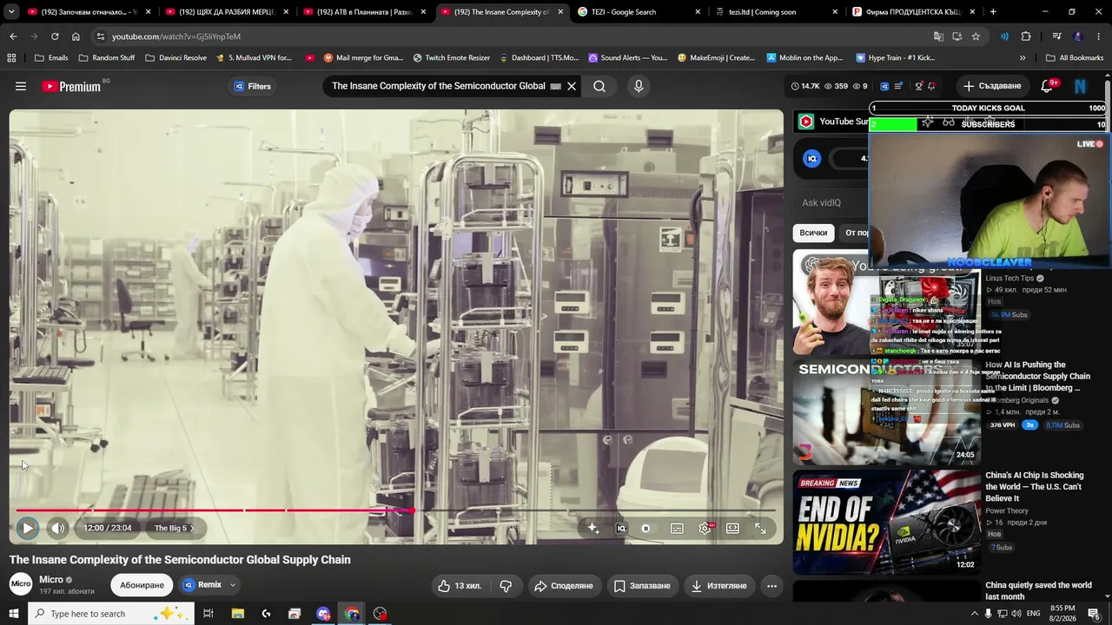Play the video
Screen dimensions: 1112x625
point(28,528)
